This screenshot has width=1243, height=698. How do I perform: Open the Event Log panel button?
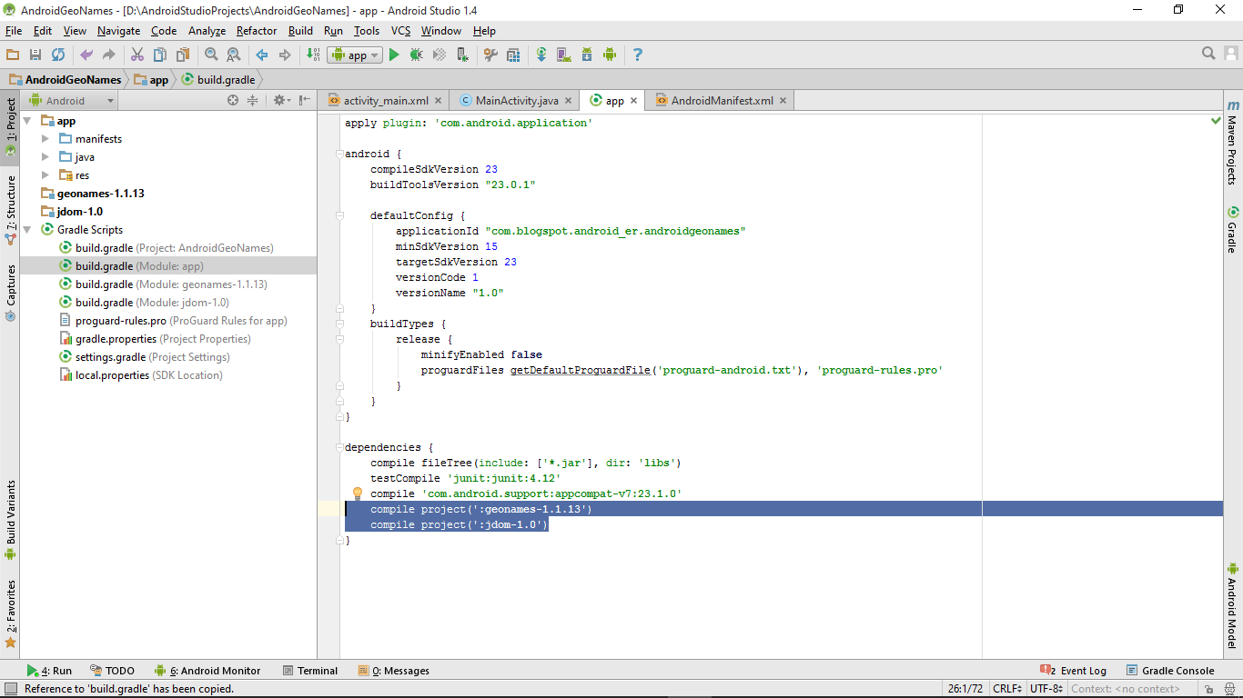click(1074, 671)
